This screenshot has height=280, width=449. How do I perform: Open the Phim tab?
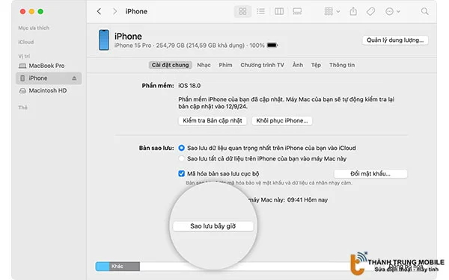tap(225, 65)
